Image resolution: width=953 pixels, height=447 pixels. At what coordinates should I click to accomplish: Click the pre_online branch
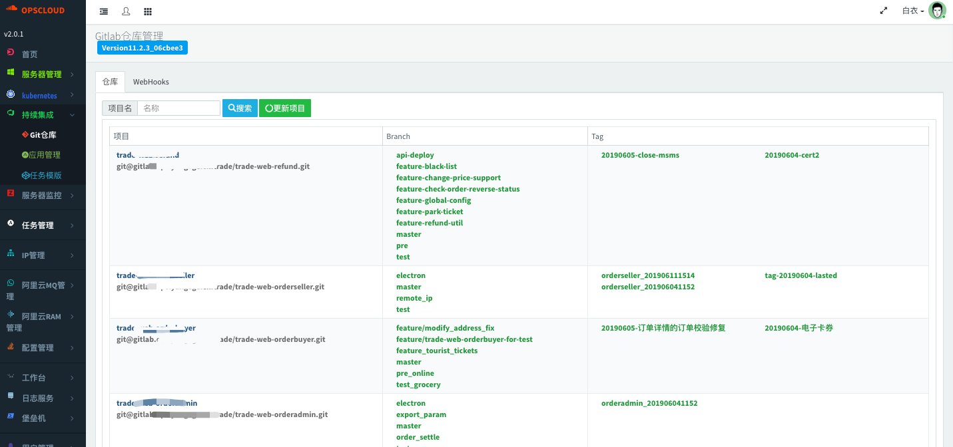(415, 373)
